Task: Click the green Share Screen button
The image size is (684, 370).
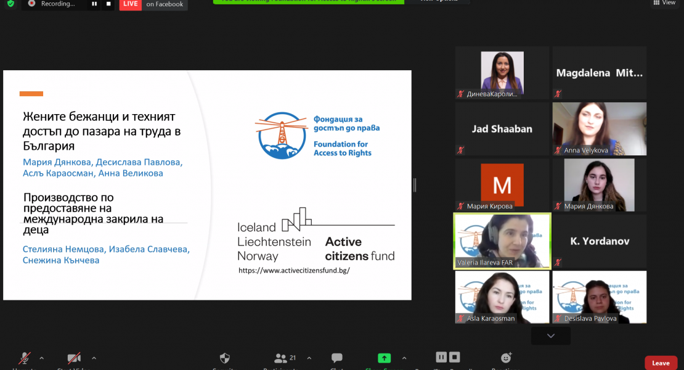Action: point(384,358)
